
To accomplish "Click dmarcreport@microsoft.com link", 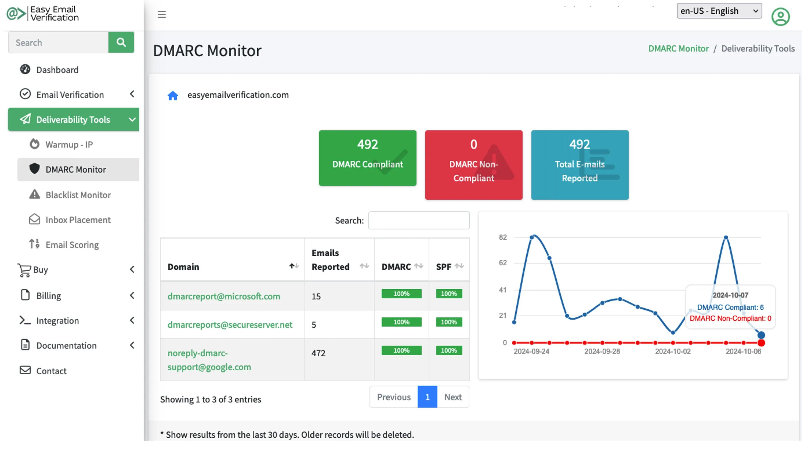I will click(224, 296).
